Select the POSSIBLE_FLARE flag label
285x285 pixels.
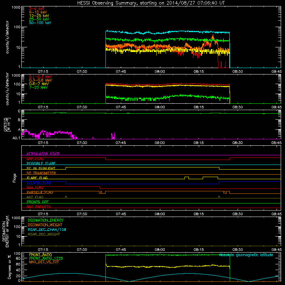[x=41, y=164]
